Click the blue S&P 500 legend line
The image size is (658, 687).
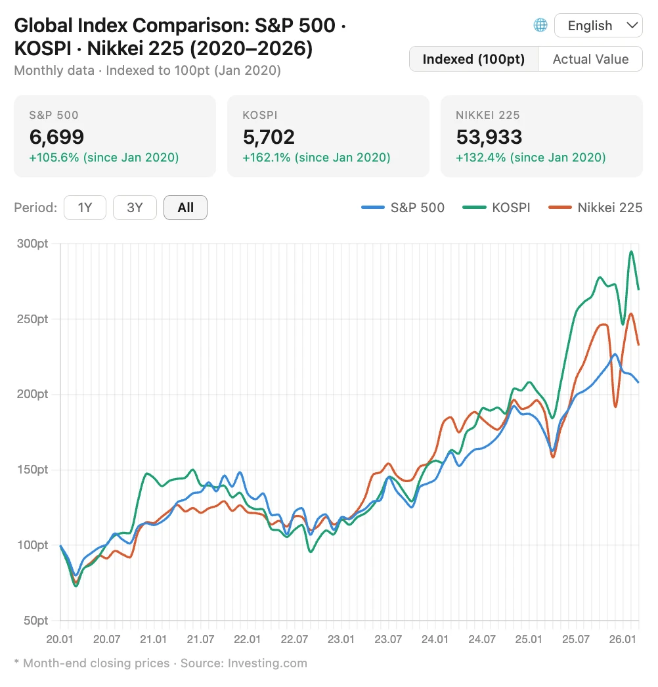click(x=372, y=208)
